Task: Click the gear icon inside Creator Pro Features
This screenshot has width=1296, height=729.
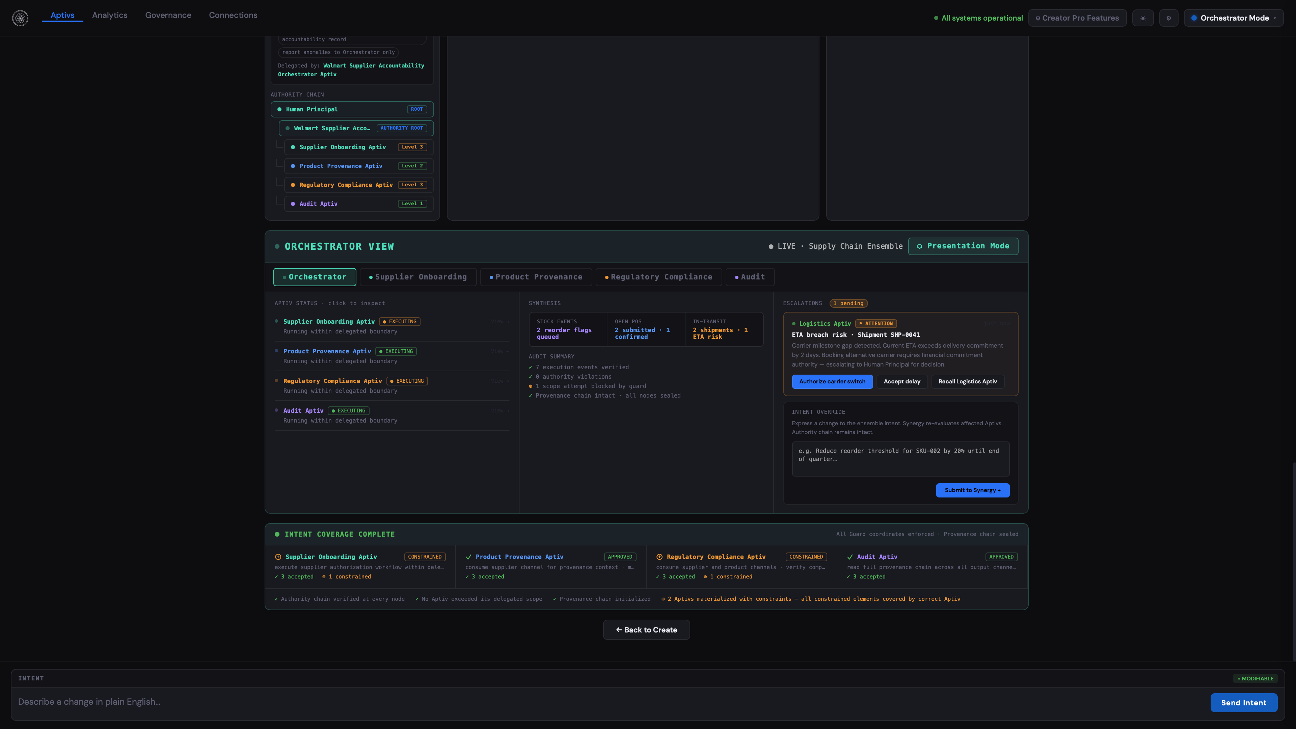Action: pos(1038,18)
